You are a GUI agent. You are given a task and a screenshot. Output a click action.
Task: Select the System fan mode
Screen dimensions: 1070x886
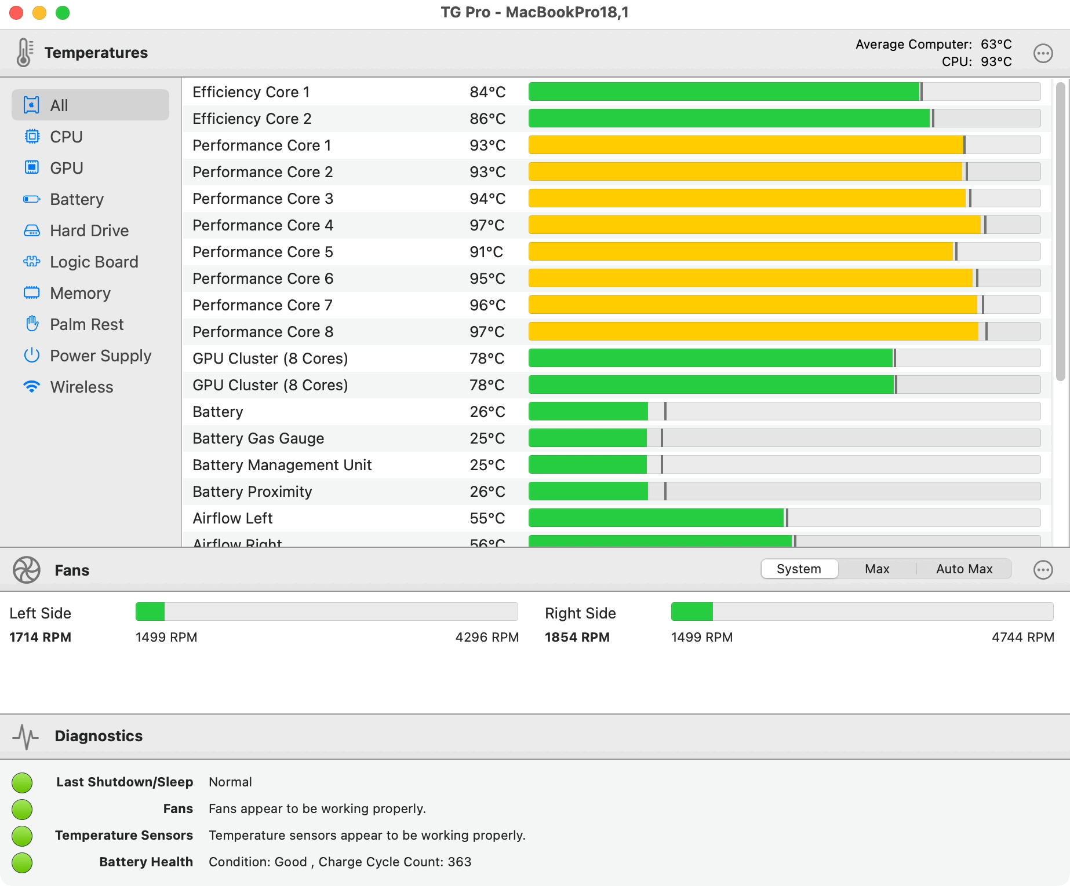click(799, 569)
